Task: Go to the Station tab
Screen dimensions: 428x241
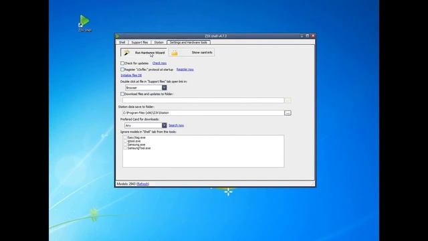Action: point(158,43)
